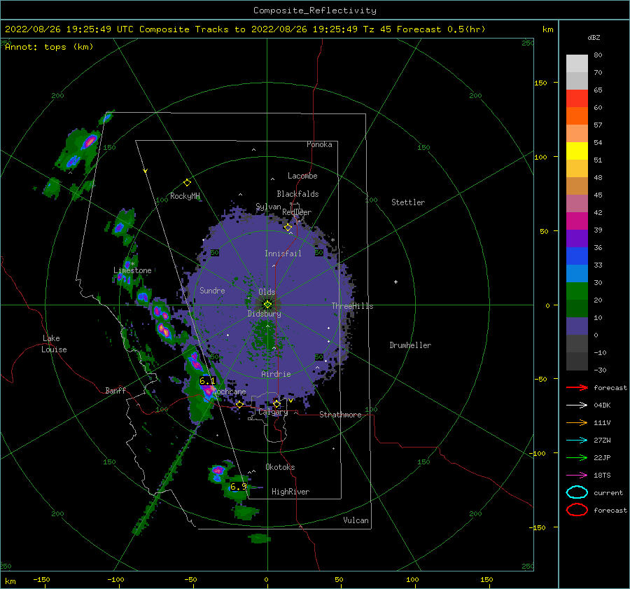
Task: Click the green 22JP arrow legend icon
Action: pyautogui.click(x=577, y=457)
